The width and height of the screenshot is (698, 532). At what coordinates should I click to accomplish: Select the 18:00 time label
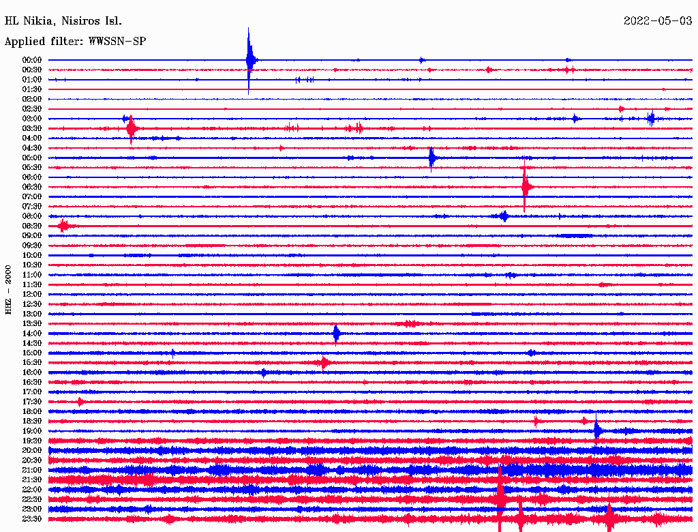point(32,412)
